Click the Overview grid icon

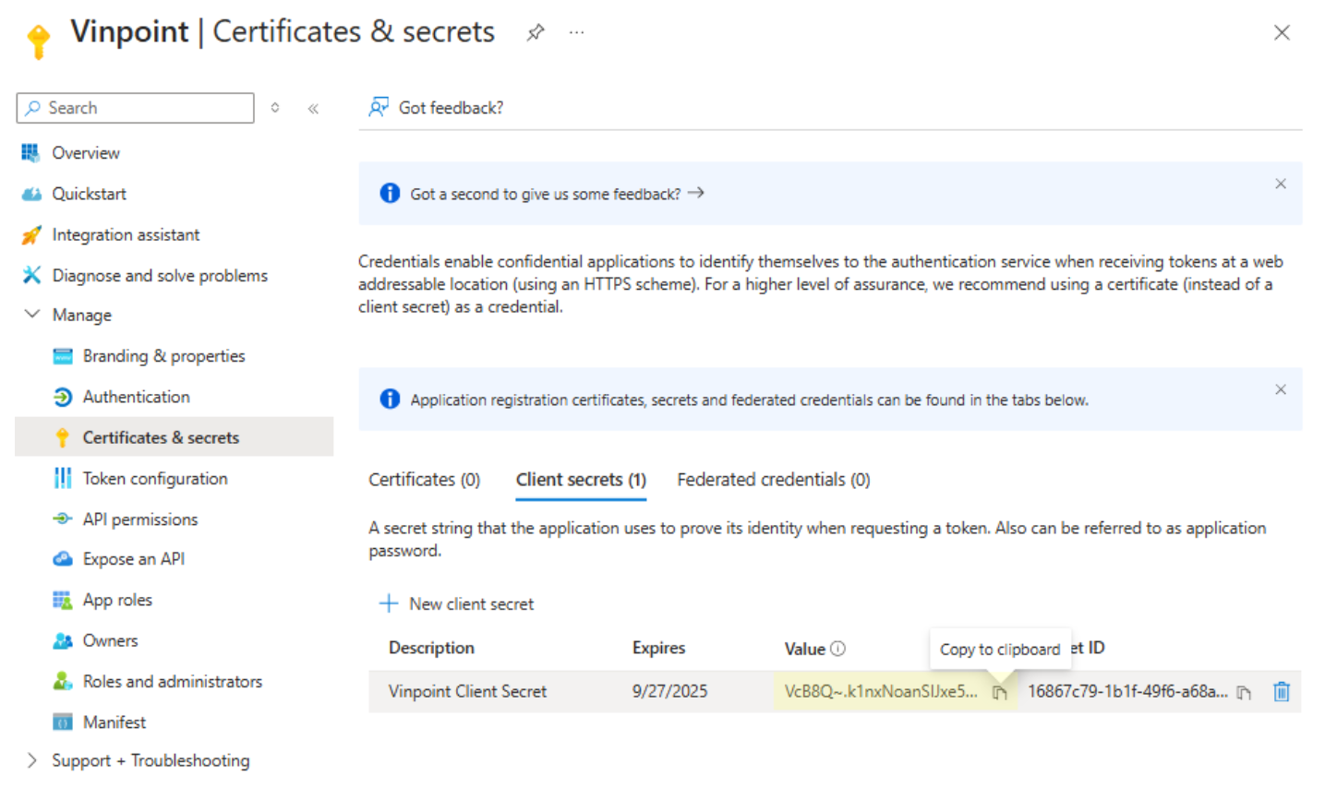coord(31,153)
